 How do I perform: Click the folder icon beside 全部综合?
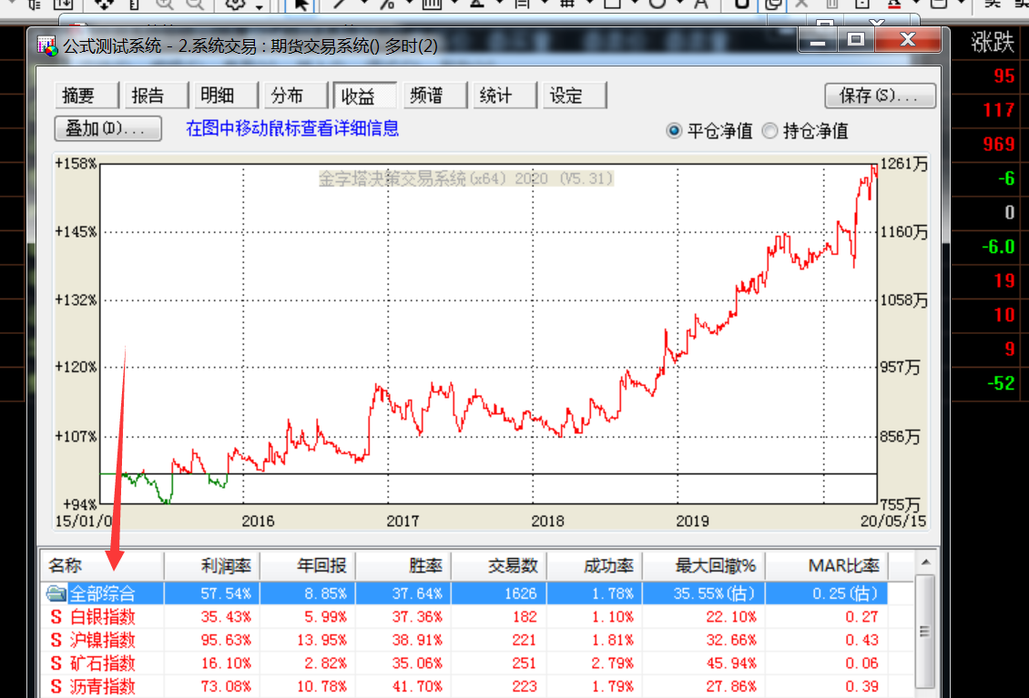pos(56,593)
